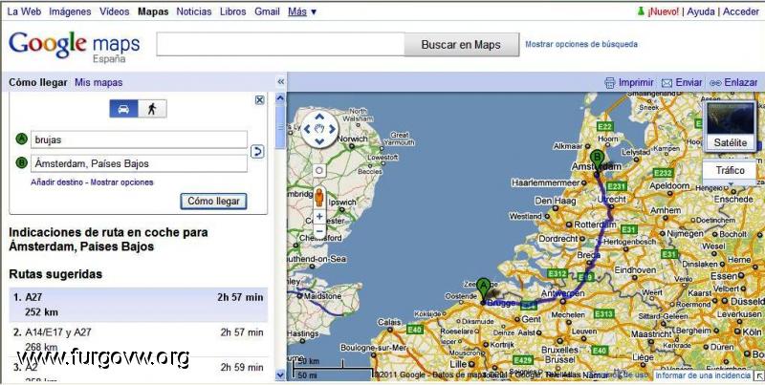Click the Ayuda link

click(701, 11)
